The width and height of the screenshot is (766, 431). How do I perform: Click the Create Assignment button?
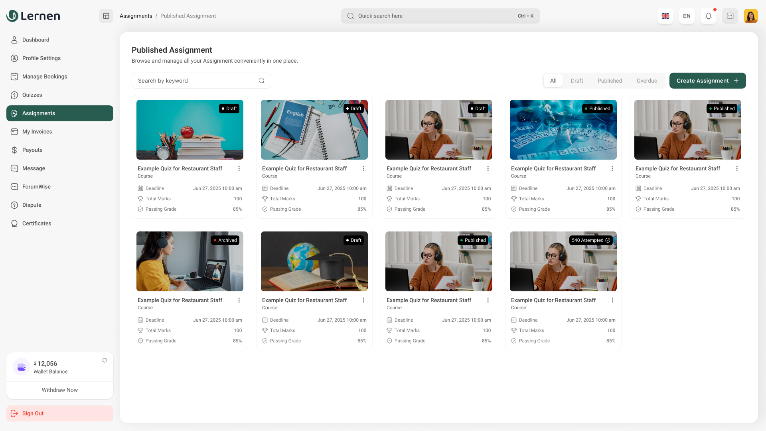(707, 81)
